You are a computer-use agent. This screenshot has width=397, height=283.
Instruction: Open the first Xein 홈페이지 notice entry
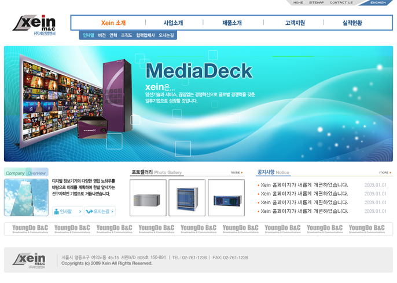[304, 185]
